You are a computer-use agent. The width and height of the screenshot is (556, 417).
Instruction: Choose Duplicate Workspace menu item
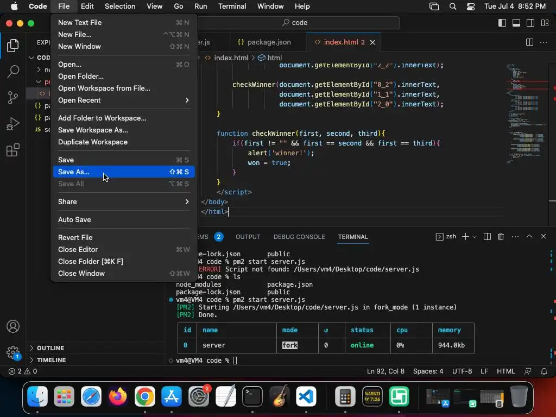[x=124, y=142]
